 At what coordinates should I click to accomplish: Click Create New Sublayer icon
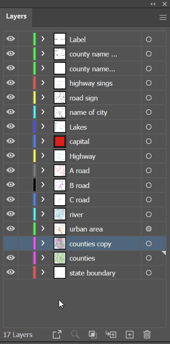click(111, 334)
